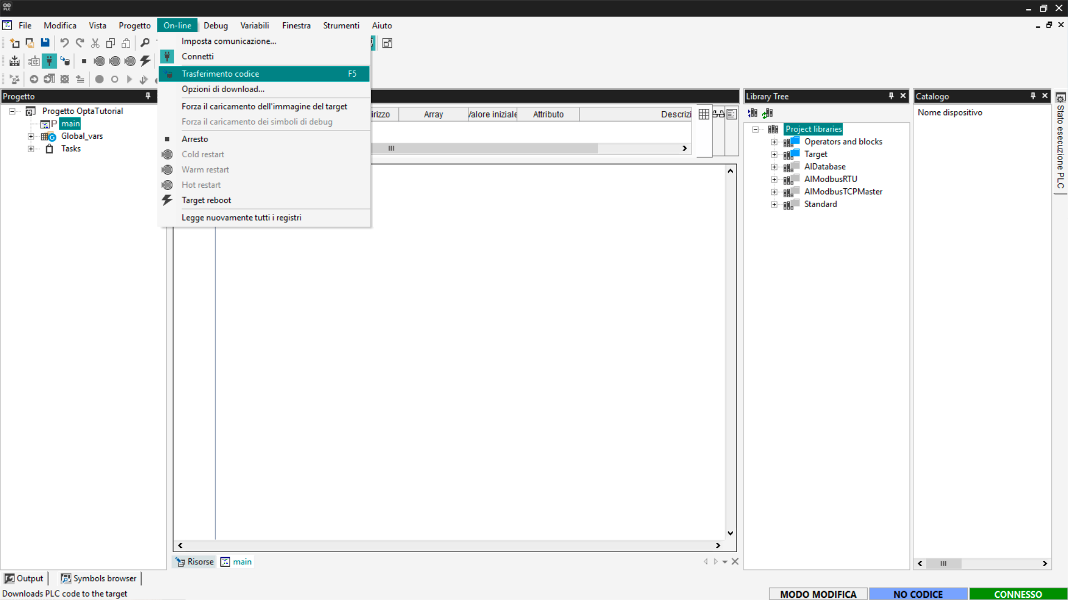The height and width of the screenshot is (600, 1068).
Task: Toggle pin on Catalogo panel
Action: 1033,96
